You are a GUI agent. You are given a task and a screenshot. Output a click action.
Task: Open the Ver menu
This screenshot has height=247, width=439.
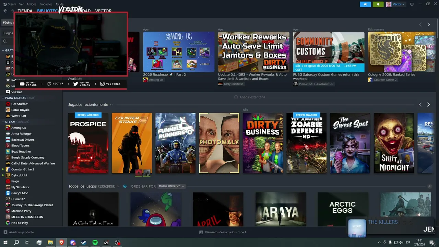coord(22,4)
